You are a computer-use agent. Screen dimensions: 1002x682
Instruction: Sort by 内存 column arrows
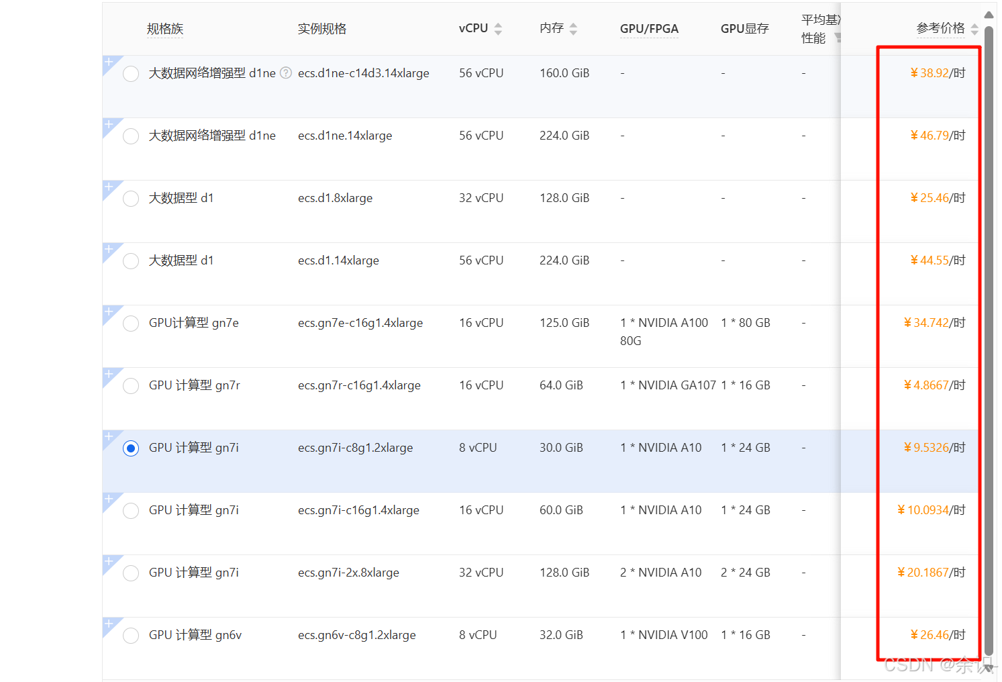tap(573, 29)
